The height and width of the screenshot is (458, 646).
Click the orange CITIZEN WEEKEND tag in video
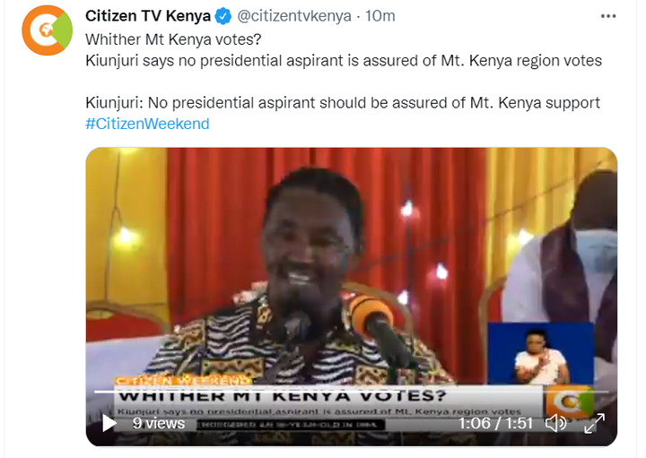pyautogui.click(x=181, y=381)
